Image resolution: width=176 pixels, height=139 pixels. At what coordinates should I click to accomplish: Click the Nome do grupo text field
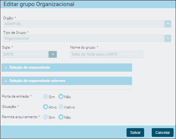click(107, 54)
